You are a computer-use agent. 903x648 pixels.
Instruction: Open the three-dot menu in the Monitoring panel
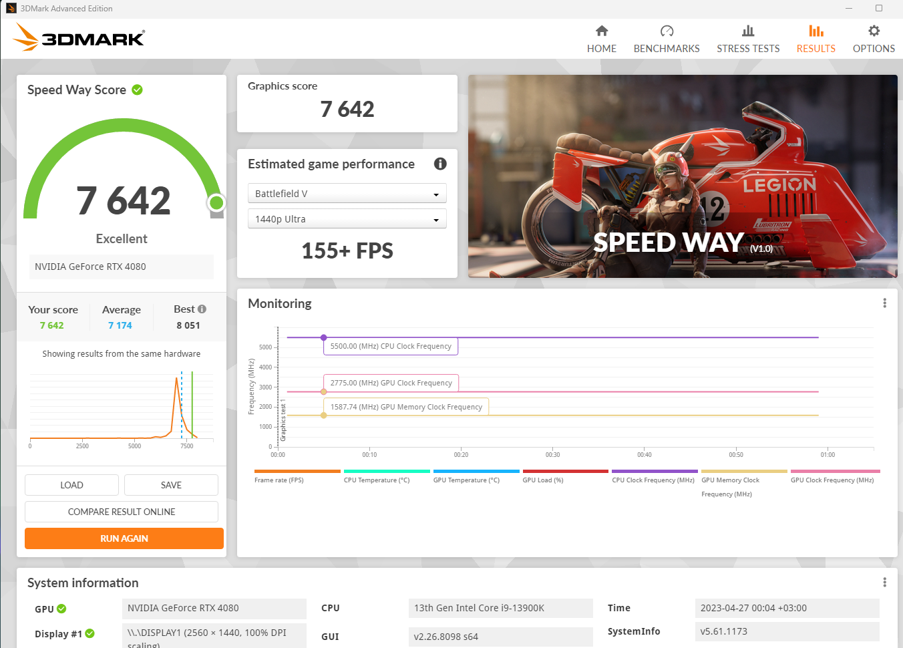pyautogui.click(x=885, y=303)
